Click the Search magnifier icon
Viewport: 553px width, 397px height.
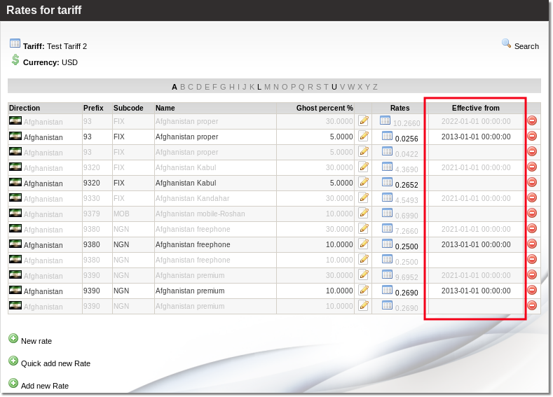[506, 43]
